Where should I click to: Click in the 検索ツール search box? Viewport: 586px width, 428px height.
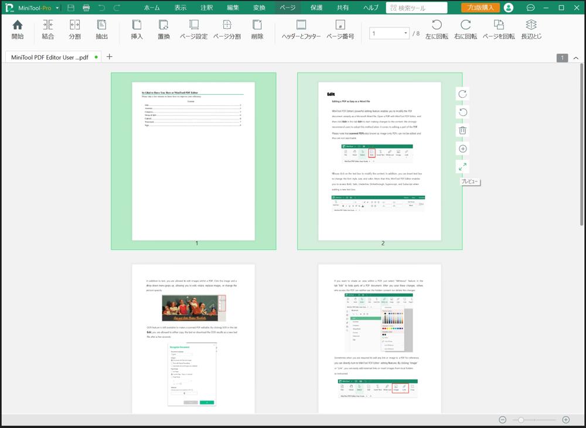[x=416, y=8]
